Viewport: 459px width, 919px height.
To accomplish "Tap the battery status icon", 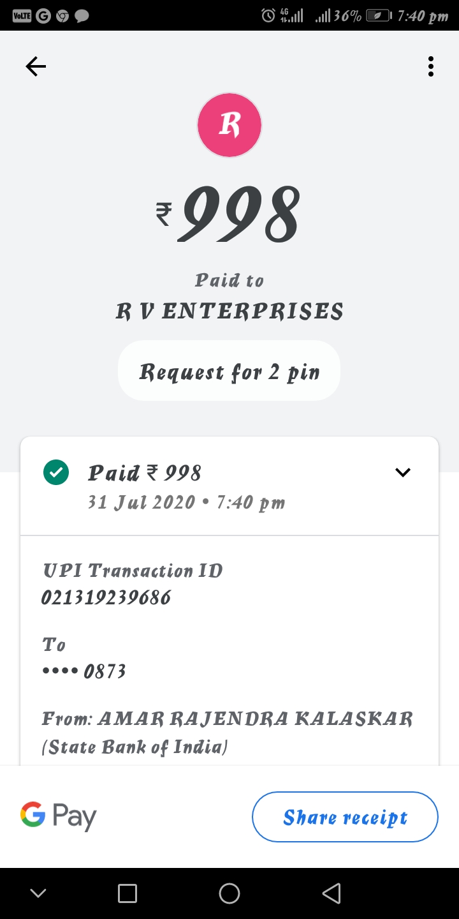I will 379,15.
